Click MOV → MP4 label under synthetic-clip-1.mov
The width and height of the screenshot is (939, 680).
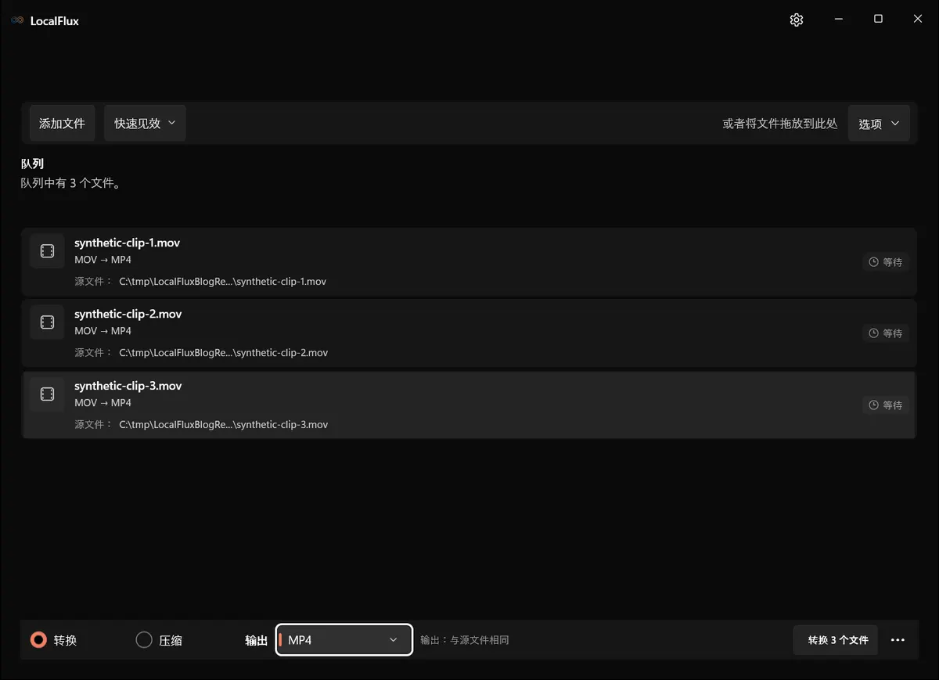(x=103, y=260)
